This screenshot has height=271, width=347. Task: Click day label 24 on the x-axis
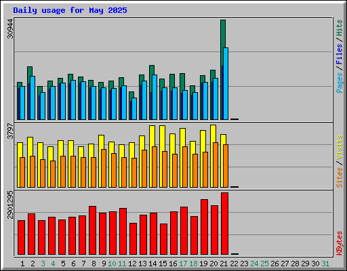pyautogui.click(x=254, y=264)
